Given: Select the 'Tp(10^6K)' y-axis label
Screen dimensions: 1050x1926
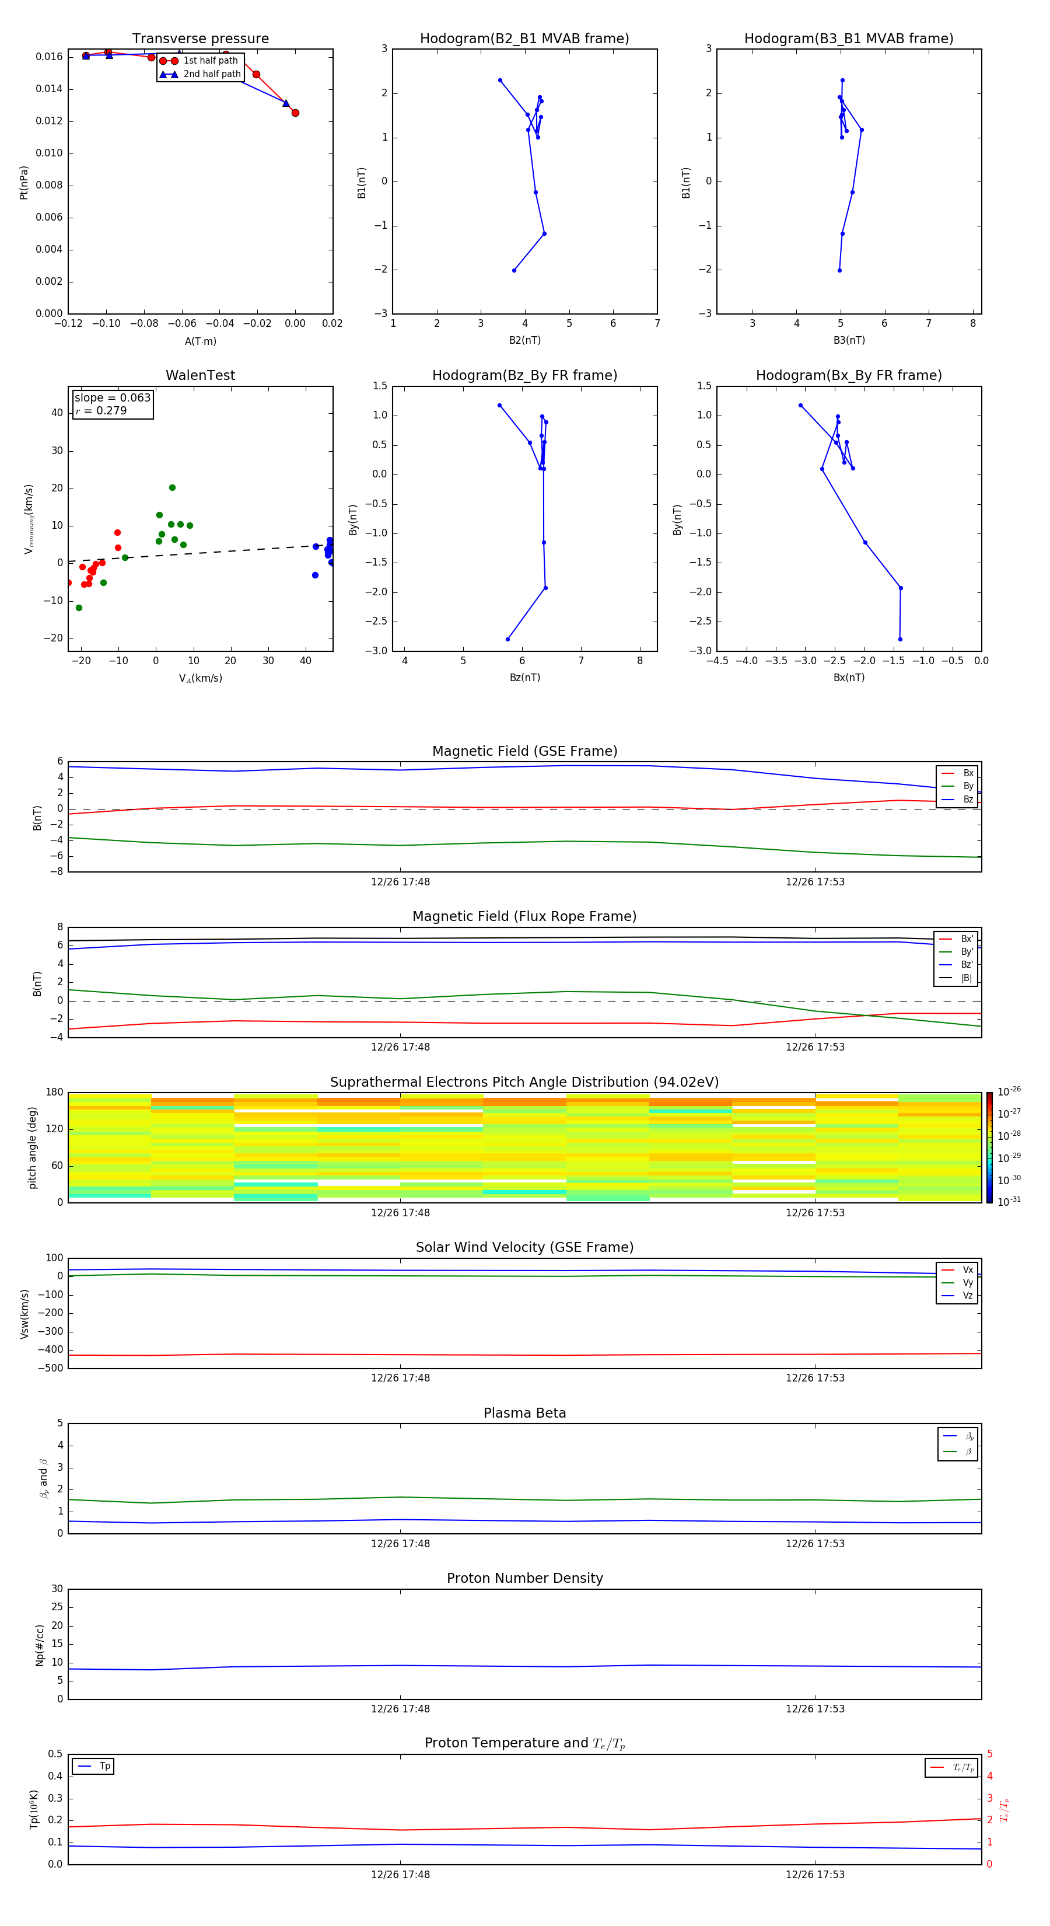Looking at the screenshot, I should click(34, 1809).
